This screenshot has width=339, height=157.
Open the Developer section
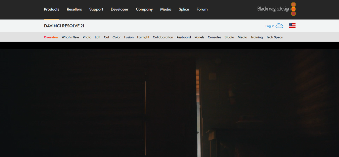pos(120,9)
